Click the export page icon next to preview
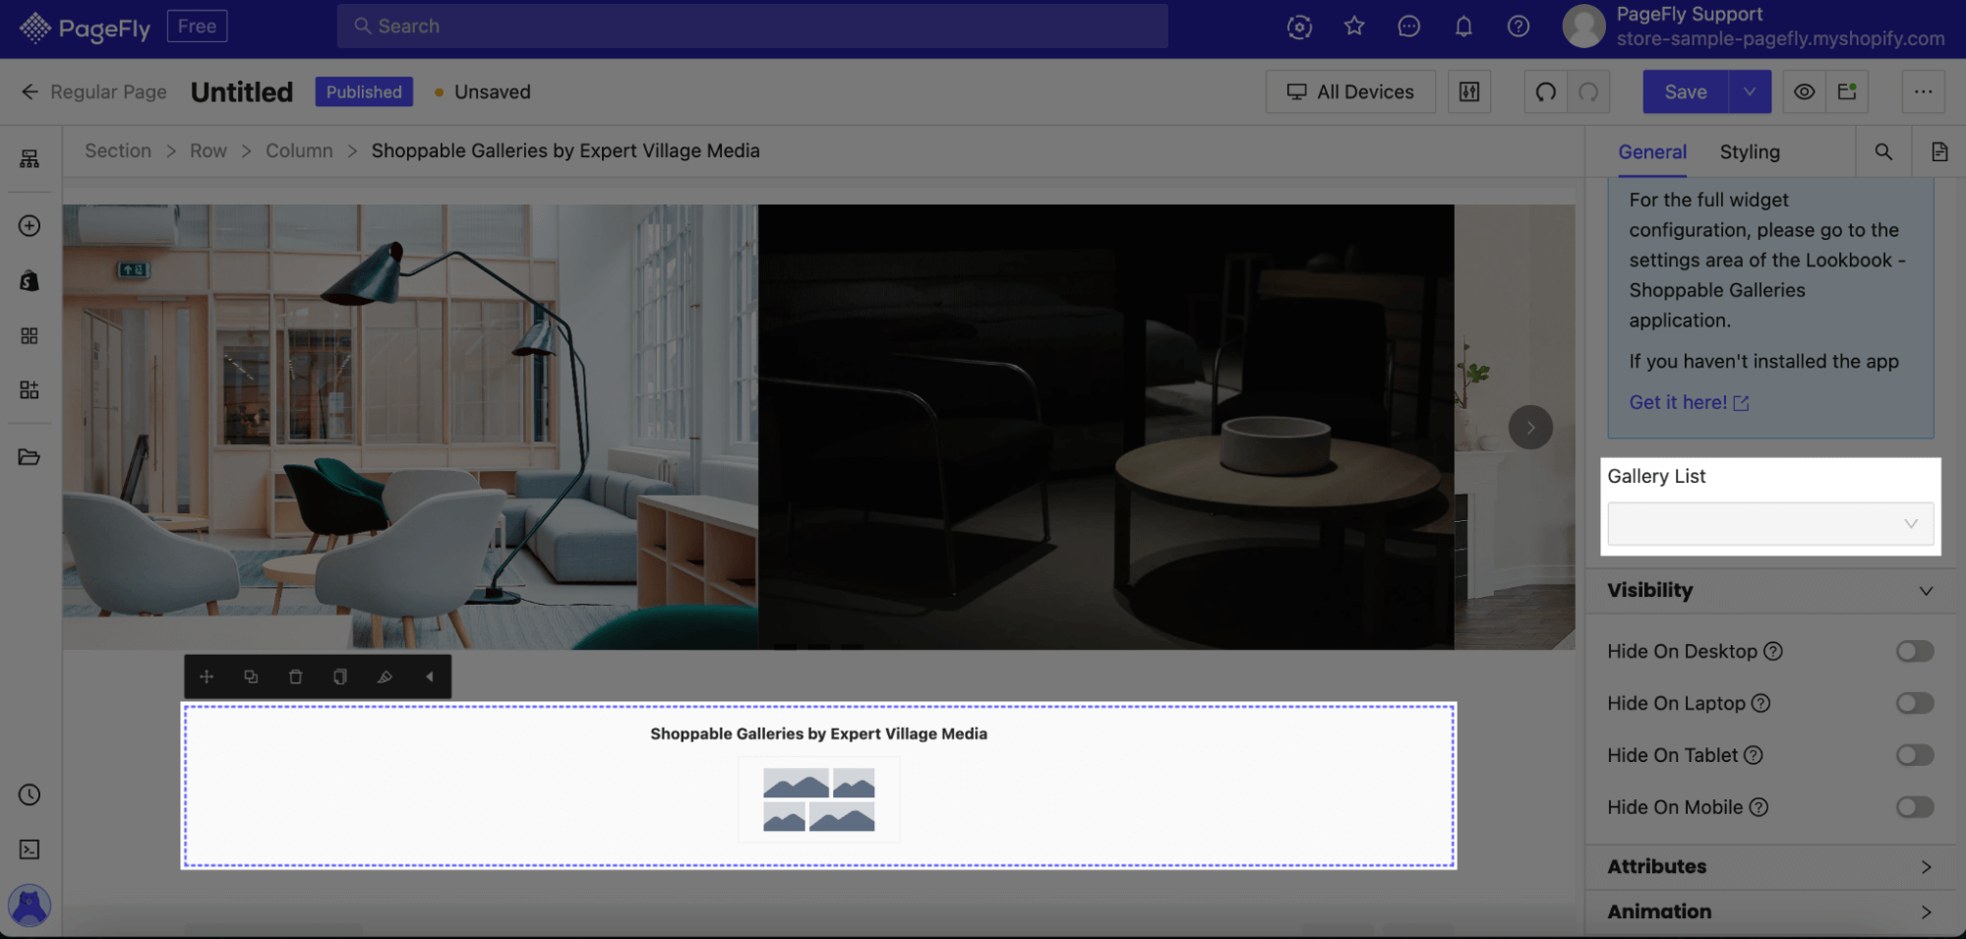Image resolution: width=1966 pixels, height=939 pixels. tap(1847, 91)
